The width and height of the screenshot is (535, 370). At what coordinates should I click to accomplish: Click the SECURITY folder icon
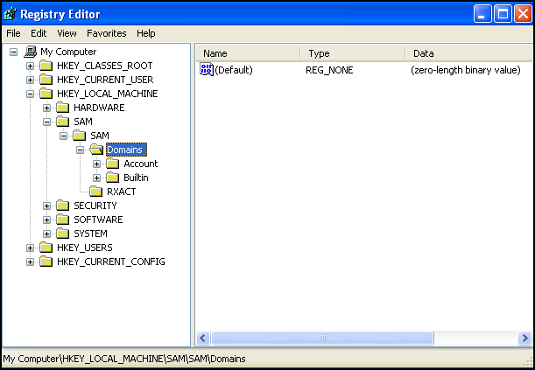pos(63,206)
